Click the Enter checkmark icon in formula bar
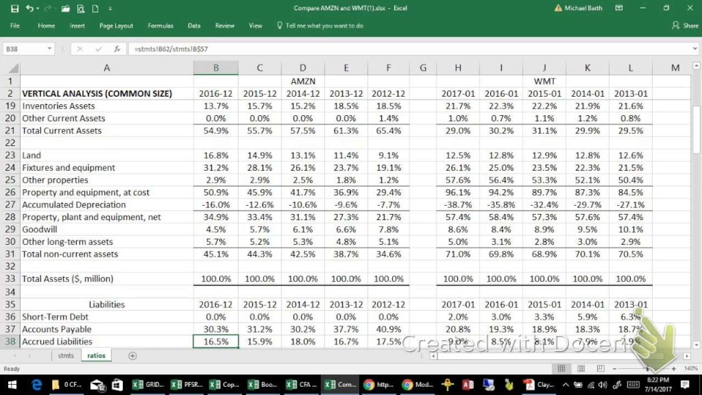The height and width of the screenshot is (395, 702). pyautogui.click(x=99, y=49)
